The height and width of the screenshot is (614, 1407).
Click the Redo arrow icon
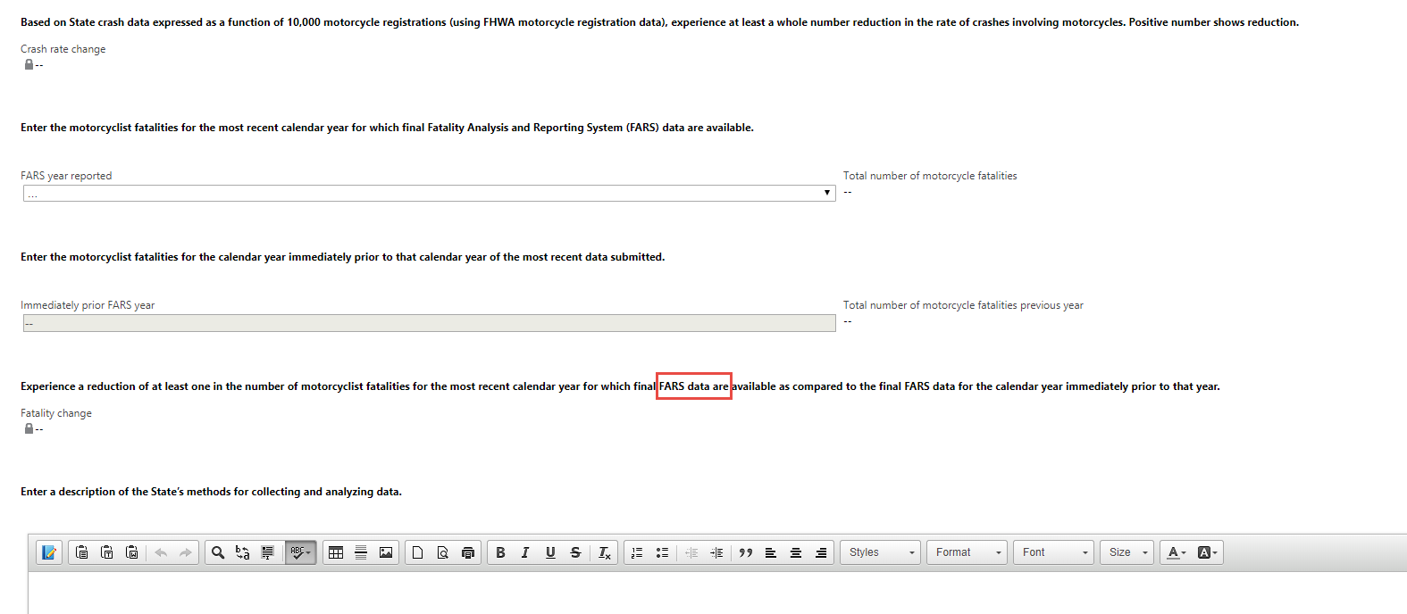point(186,552)
